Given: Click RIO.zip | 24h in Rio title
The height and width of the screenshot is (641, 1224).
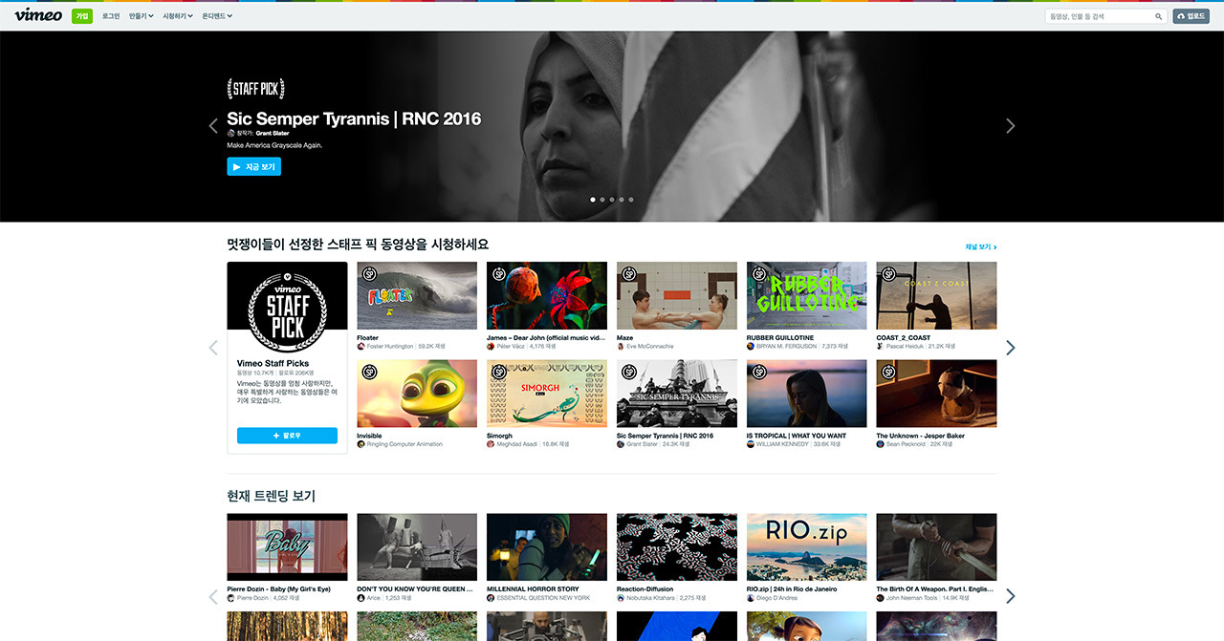Looking at the screenshot, I should pyautogui.click(x=792, y=589).
